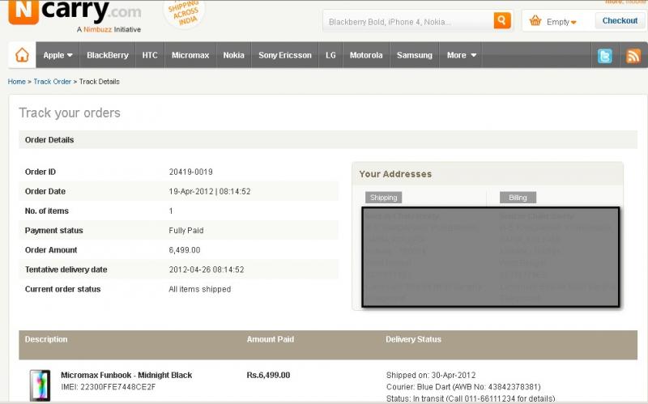The image size is (648, 404).
Task: Click the Track your orders heading
Action: (x=70, y=113)
